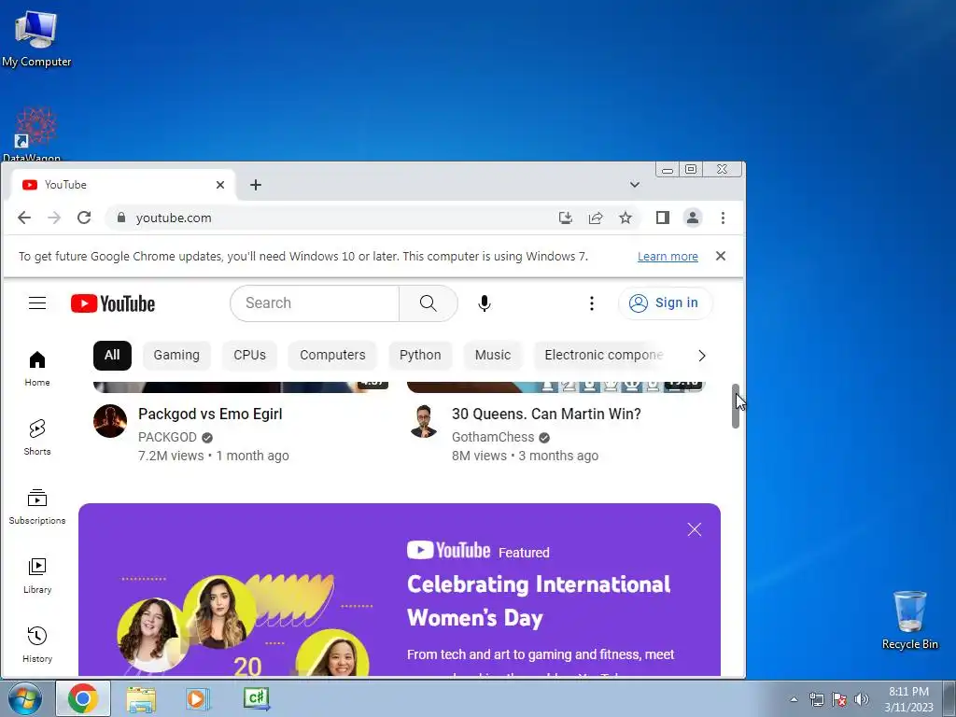The width and height of the screenshot is (956, 717).
Task: Click the YouTube search input field
Action: (x=316, y=303)
